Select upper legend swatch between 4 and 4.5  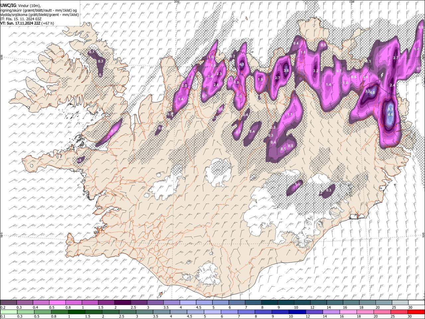pos(188,302)
